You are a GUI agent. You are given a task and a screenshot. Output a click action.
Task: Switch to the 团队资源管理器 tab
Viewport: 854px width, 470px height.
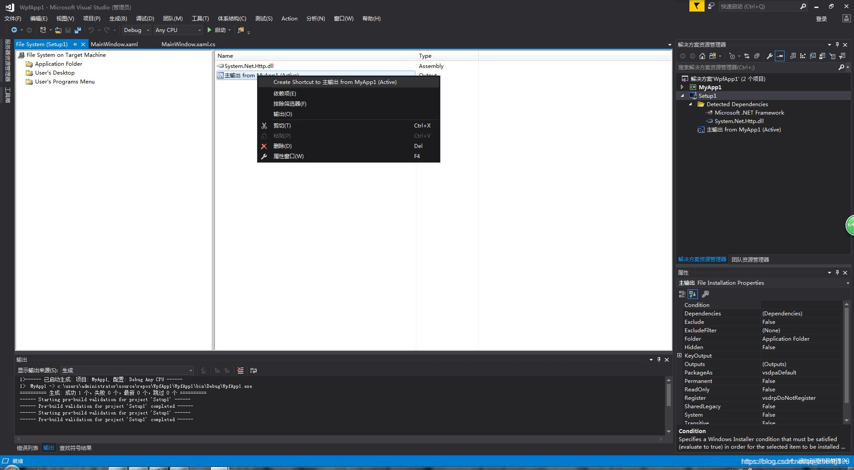[x=750, y=260]
